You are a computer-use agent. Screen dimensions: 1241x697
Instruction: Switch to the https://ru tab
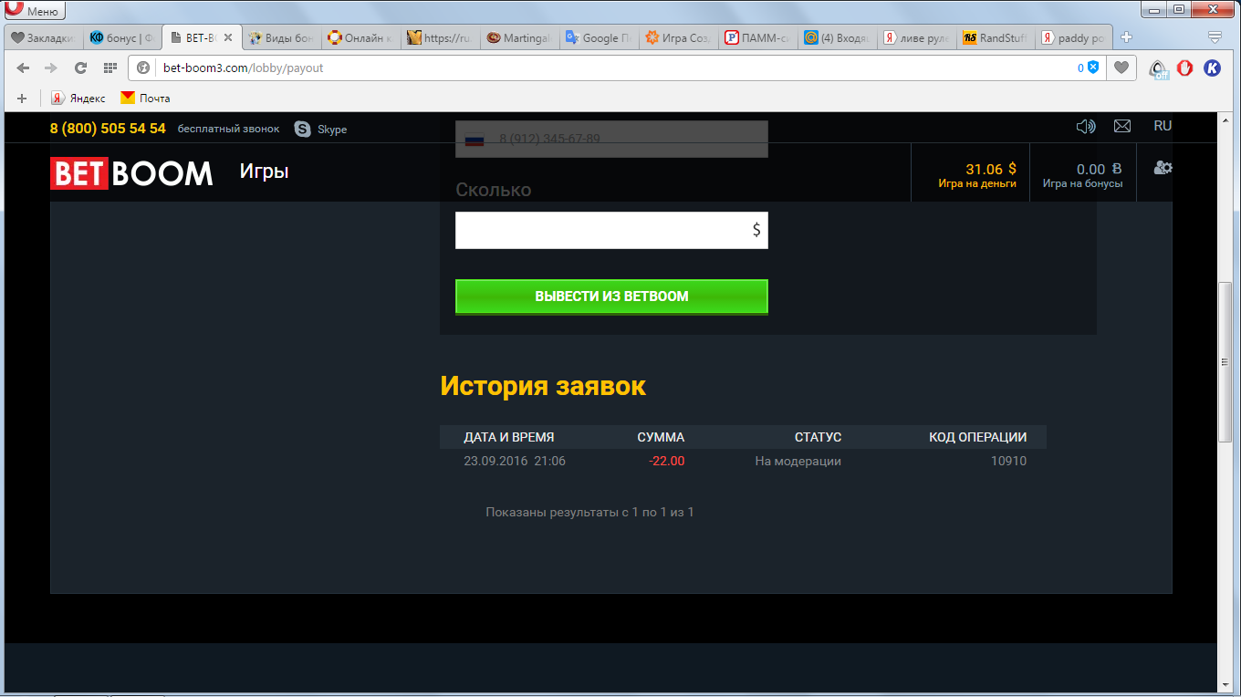tap(440, 38)
